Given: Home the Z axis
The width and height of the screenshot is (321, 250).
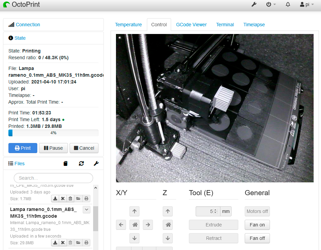Looking at the screenshot, I should click(167, 225).
